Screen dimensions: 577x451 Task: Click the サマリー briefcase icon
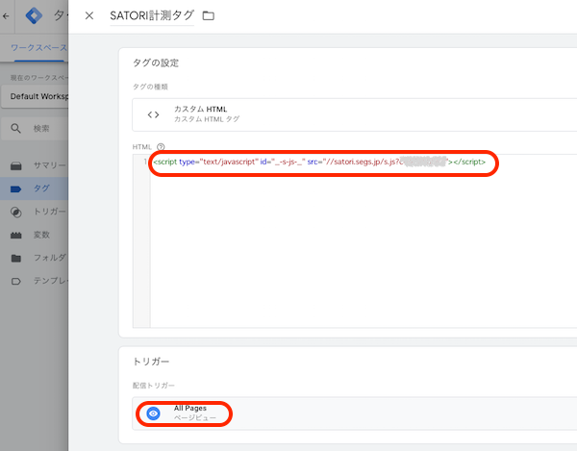[15, 166]
